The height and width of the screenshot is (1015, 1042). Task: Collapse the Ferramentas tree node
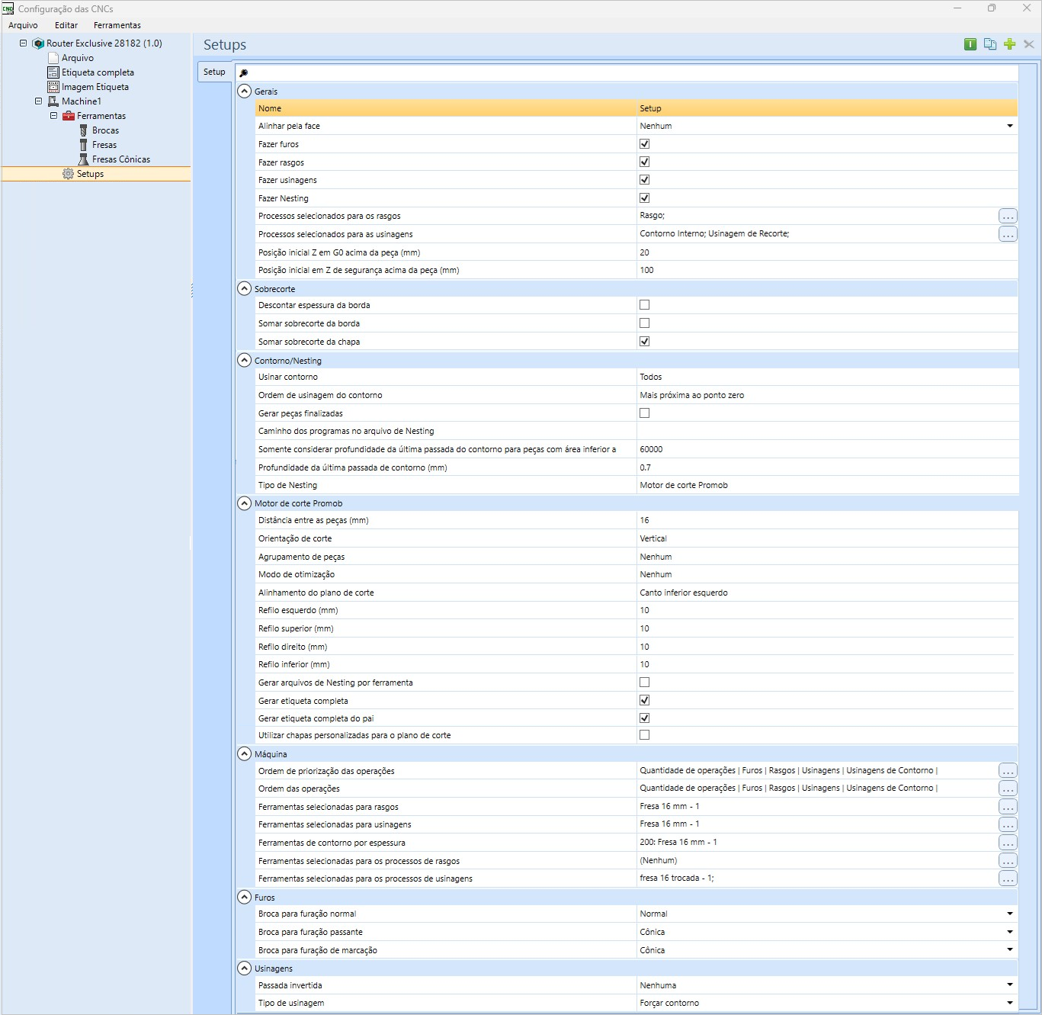pyautogui.click(x=53, y=116)
